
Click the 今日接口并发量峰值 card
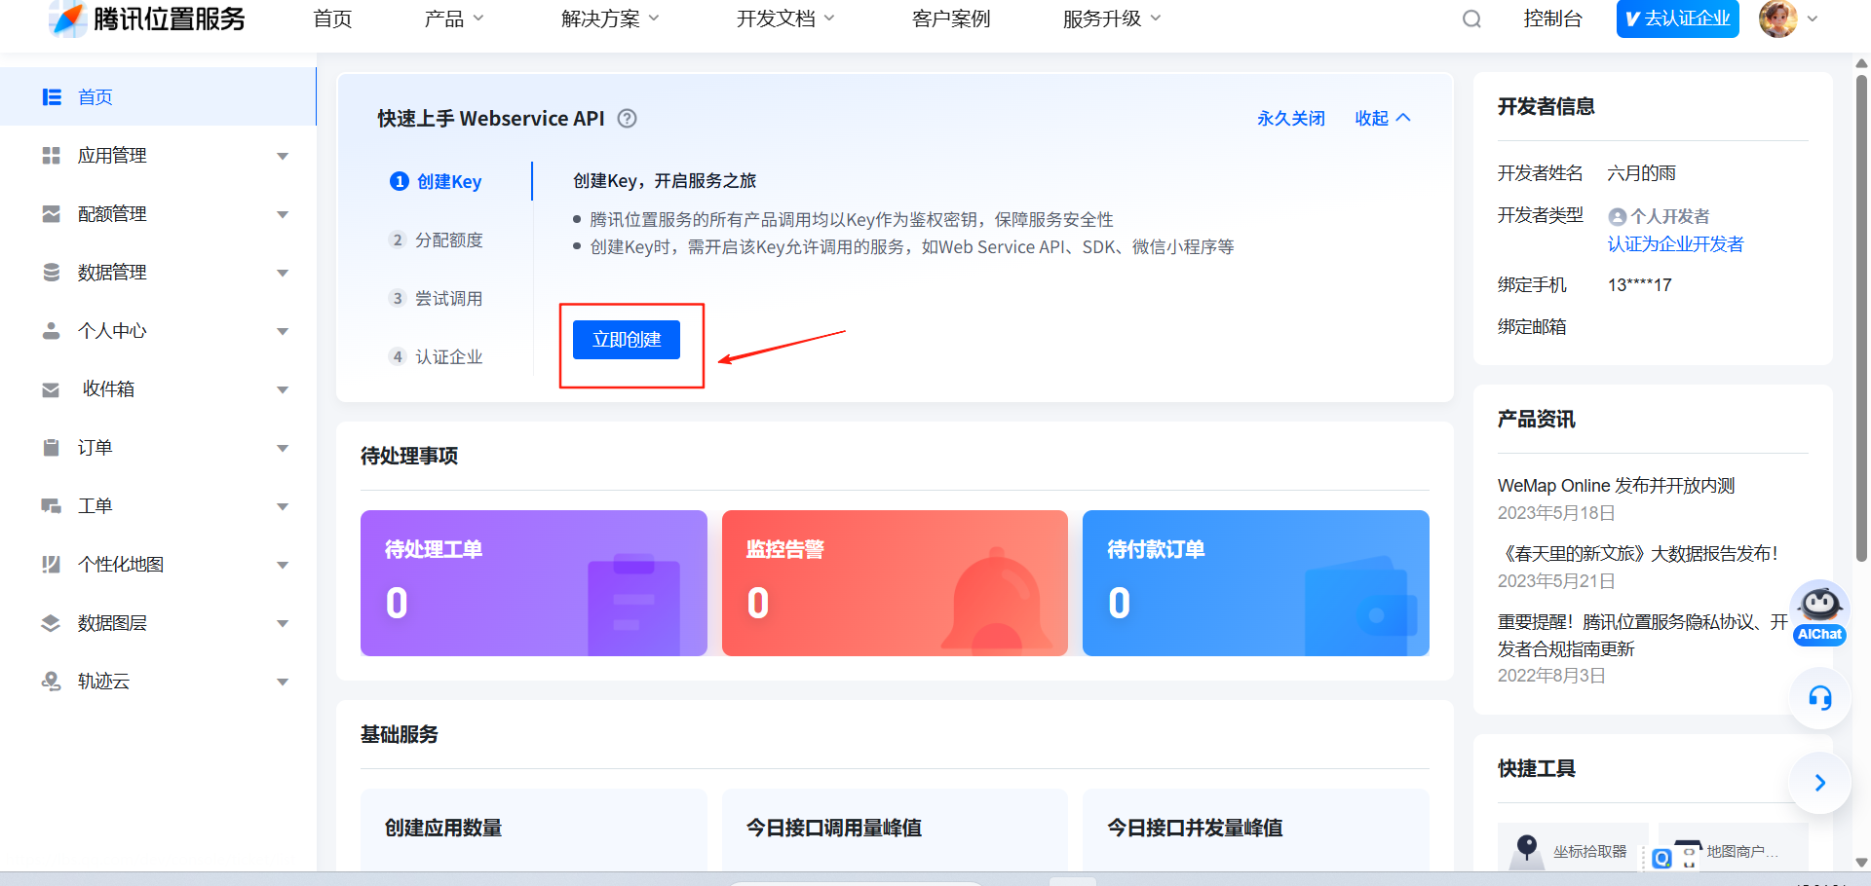click(x=1256, y=830)
